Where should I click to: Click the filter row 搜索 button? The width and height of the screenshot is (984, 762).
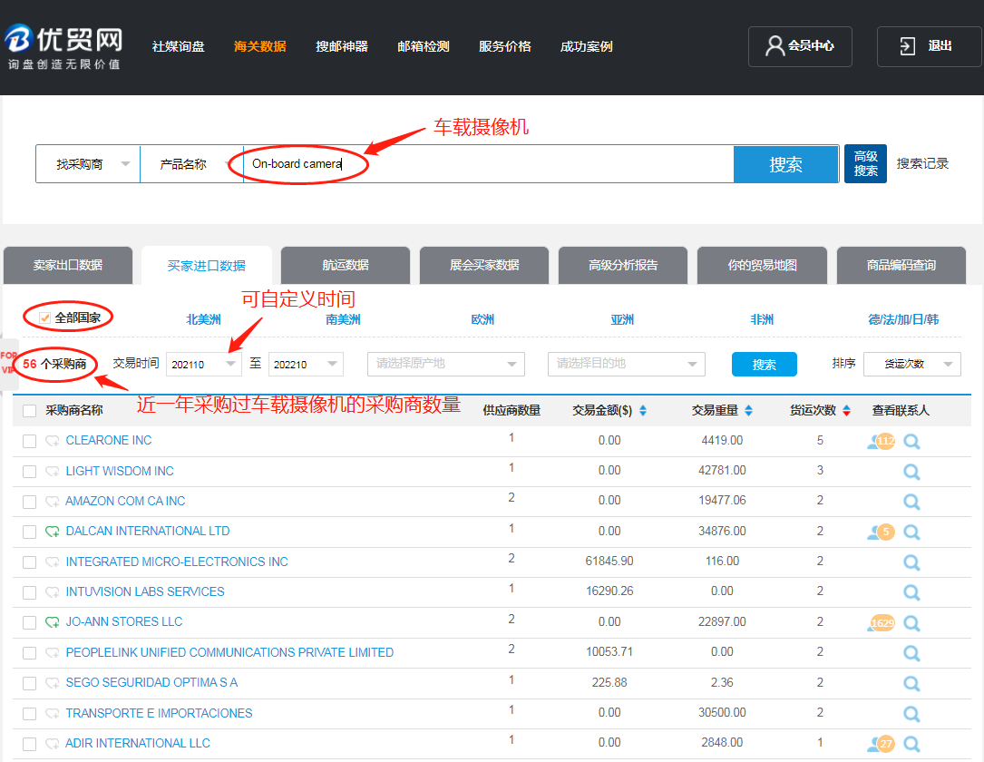[x=765, y=364]
